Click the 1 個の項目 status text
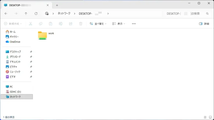Screen dimensions: 214x120 (9, 117)
